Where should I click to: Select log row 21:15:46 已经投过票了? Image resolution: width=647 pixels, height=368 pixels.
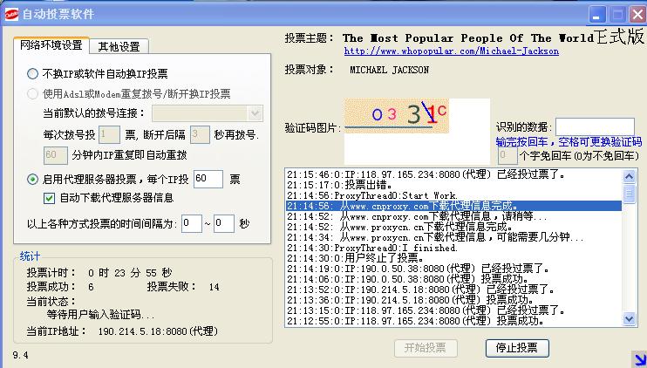[x=454, y=174]
